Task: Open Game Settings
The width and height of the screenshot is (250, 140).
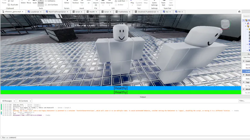Action: [154, 3]
